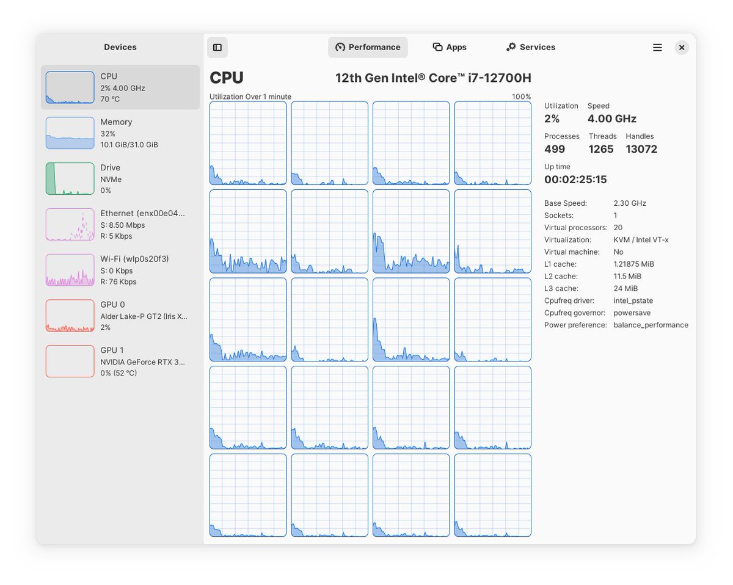
Task: Click the CPU mini graph thumbnail
Action: pyautogui.click(x=70, y=87)
